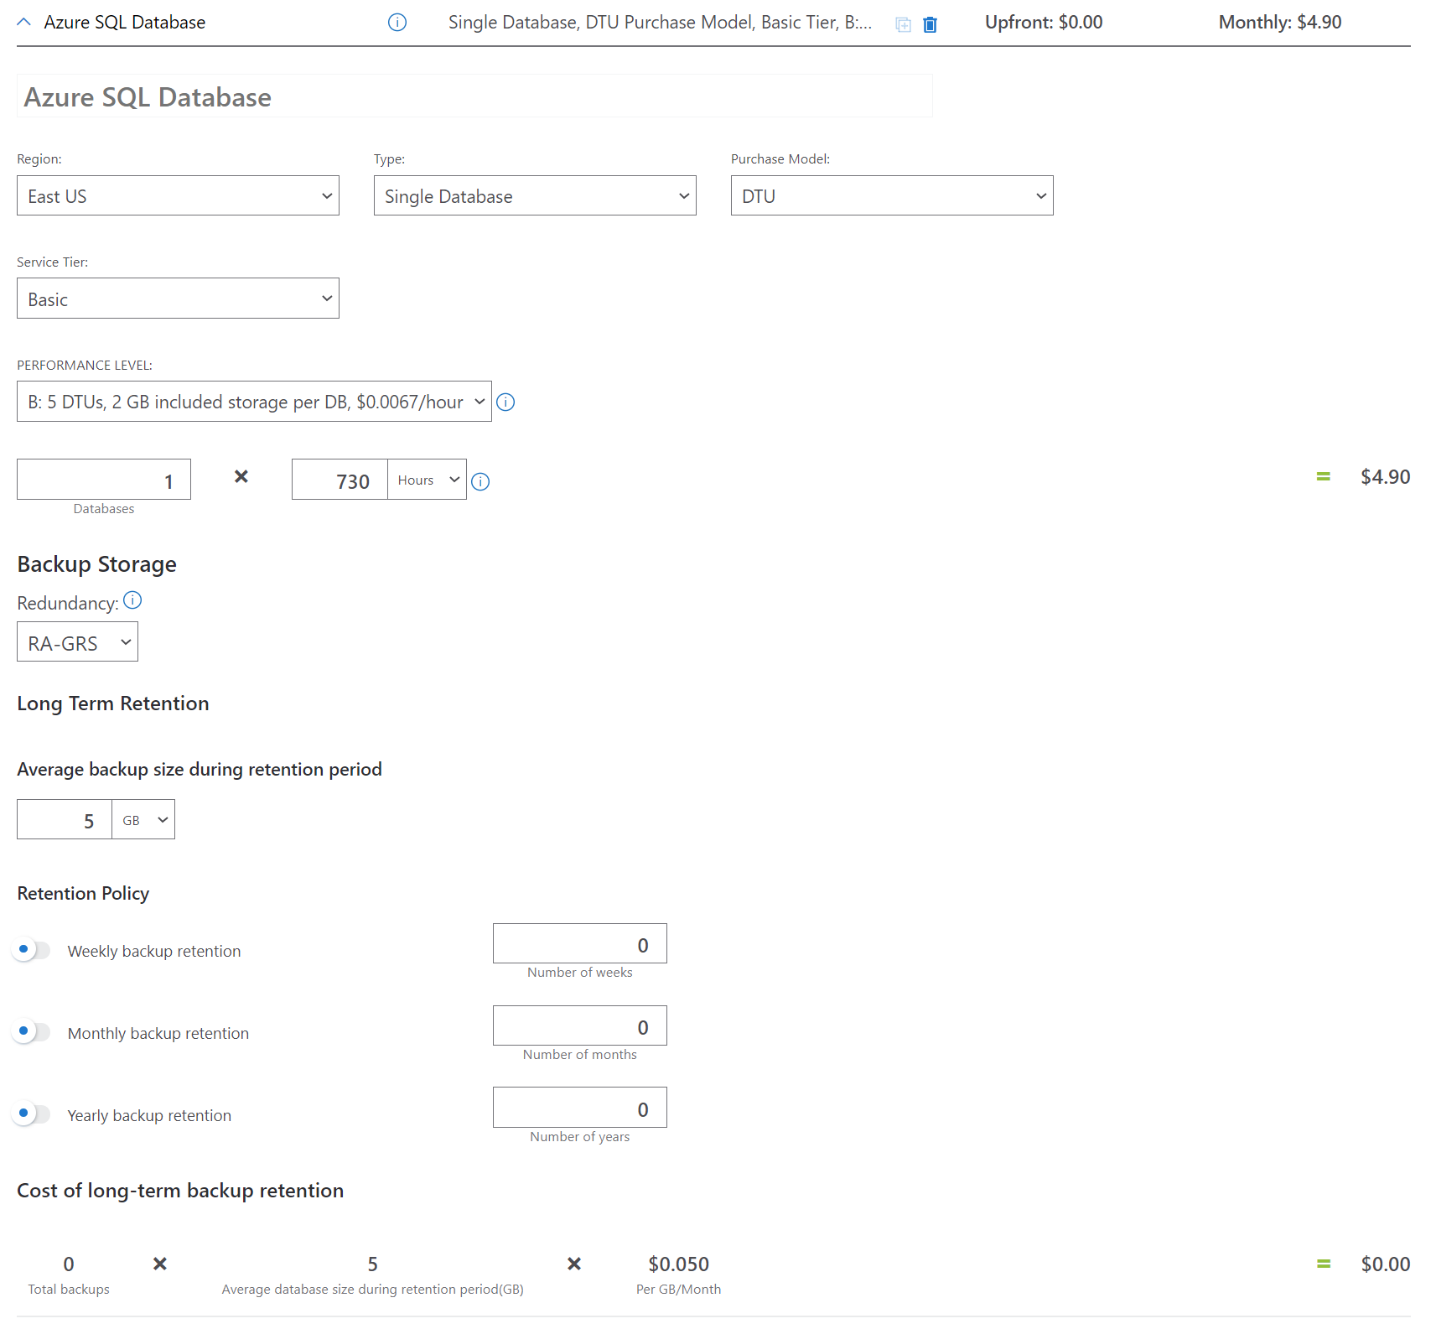Open info icon beside Azure SQL Database header
Image resolution: width=1436 pixels, height=1329 pixels.
click(397, 23)
